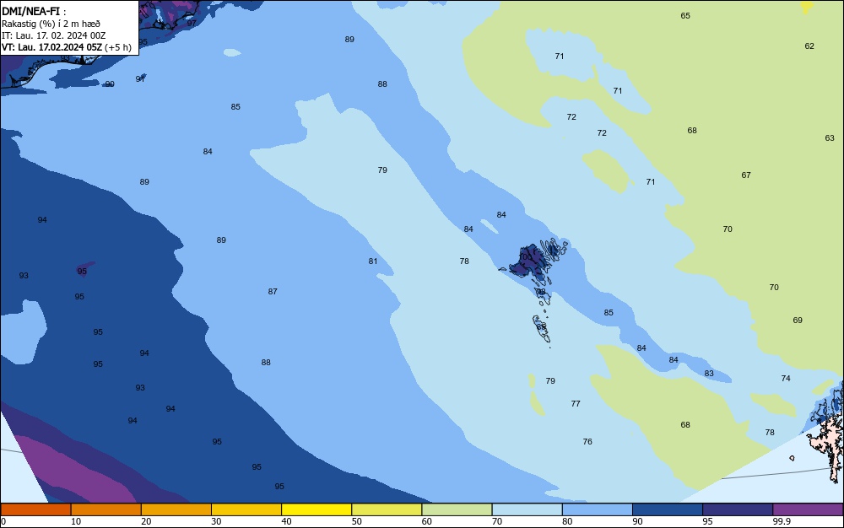Pick the bright purple legend swatch above 99.9
Screen dimensions: 844x528
[x=808, y=509]
